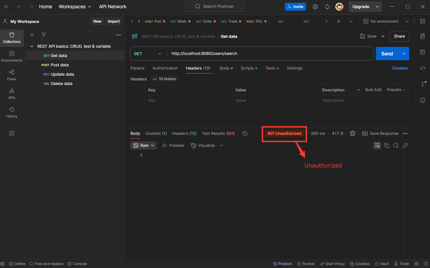Image resolution: width=430 pixels, height=268 pixels.
Task: Open the user avatar menu
Action: (x=339, y=7)
